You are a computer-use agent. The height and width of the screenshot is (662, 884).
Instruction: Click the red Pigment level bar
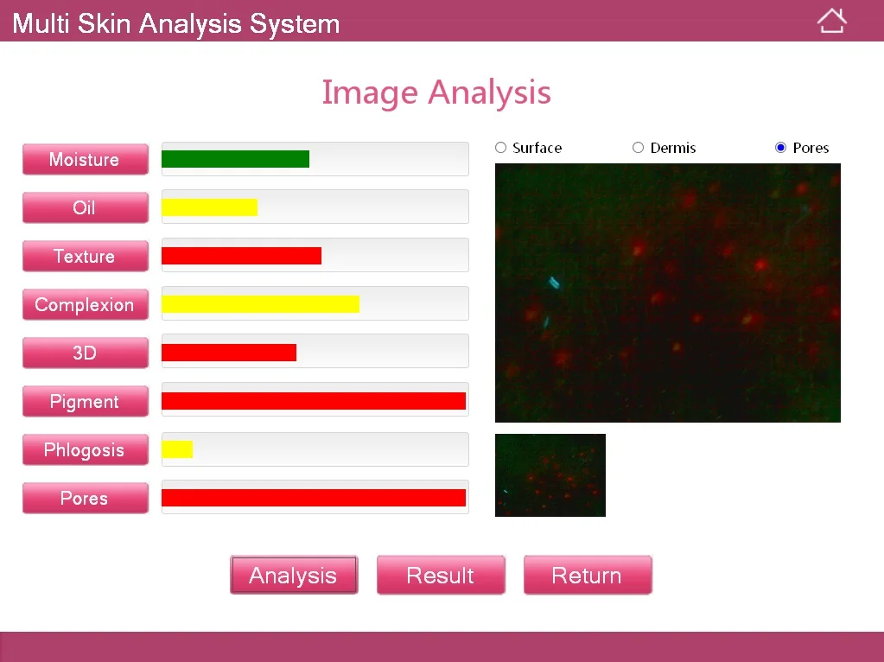pos(314,402)
